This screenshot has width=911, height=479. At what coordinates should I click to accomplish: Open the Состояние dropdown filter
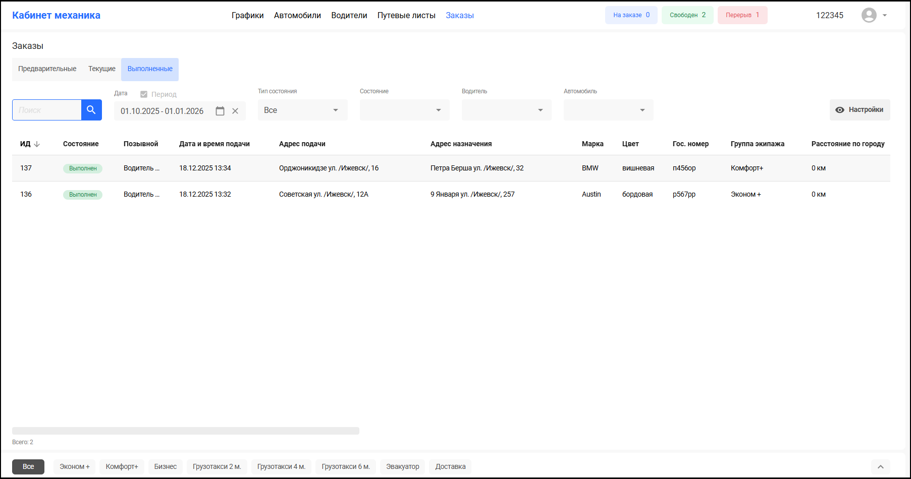(x=404, y=110)
